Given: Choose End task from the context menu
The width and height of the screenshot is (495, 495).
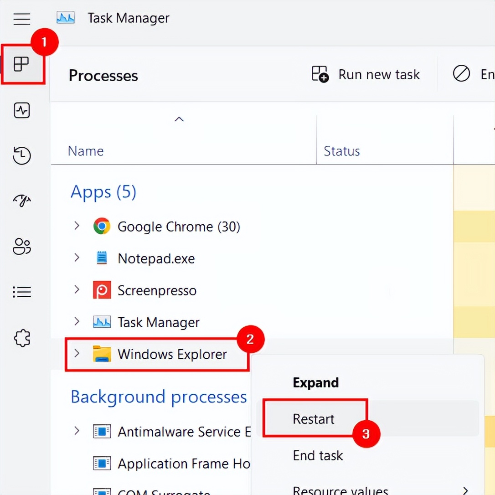Looking at the screenshot, I should click(x=318, y=455).
